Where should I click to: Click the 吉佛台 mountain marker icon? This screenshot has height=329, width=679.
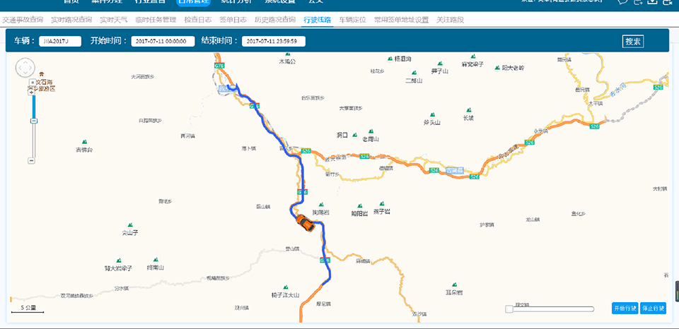85,142
